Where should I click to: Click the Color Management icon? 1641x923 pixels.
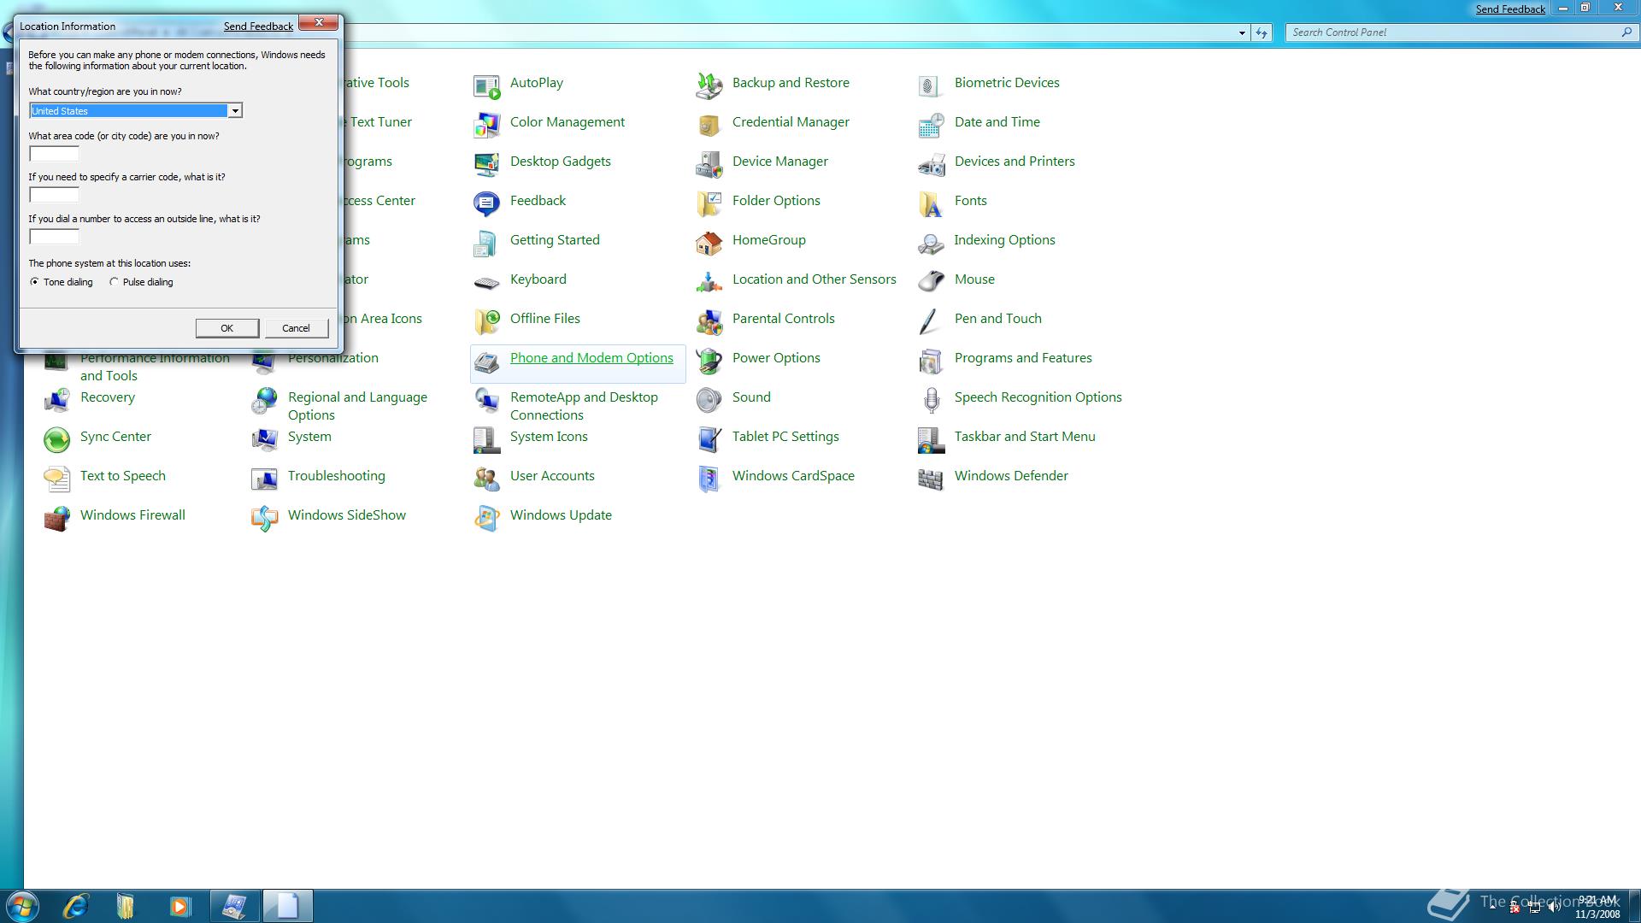tap(486, 125)
